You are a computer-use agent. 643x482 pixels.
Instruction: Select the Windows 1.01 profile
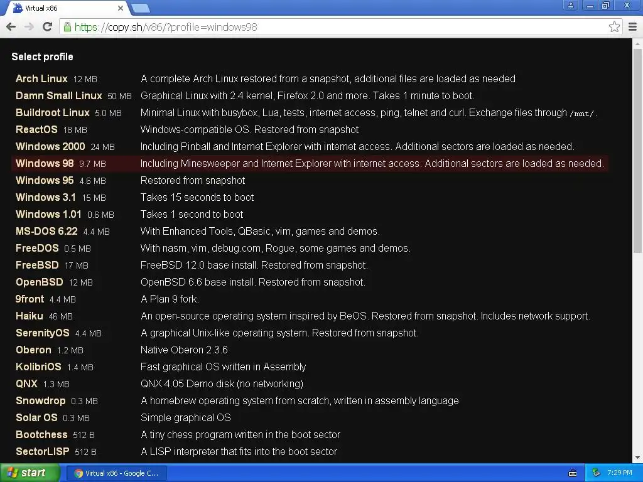(48, 214)
